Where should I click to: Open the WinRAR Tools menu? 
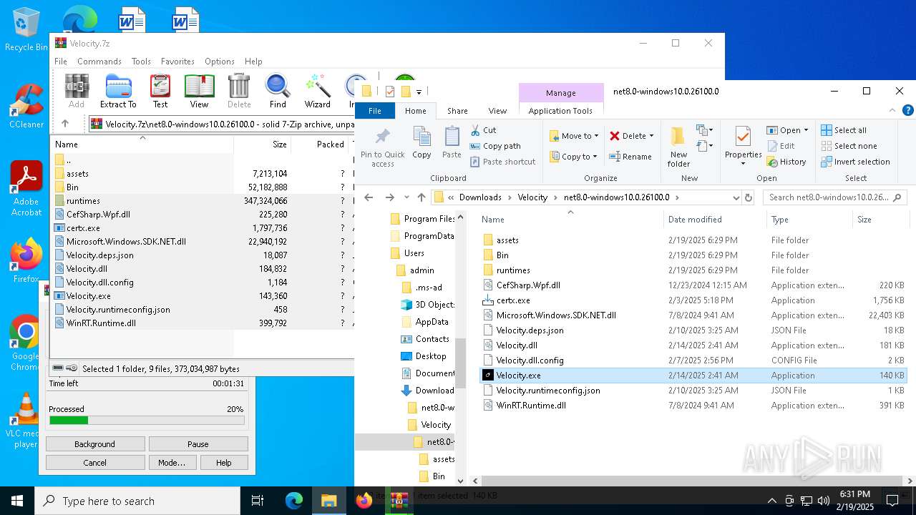point(141,62)
